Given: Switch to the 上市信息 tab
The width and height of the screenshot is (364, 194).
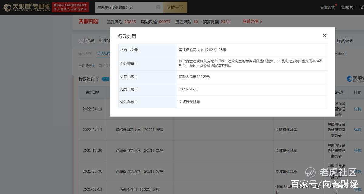Looking at the screenshot, I should point(86,40).
